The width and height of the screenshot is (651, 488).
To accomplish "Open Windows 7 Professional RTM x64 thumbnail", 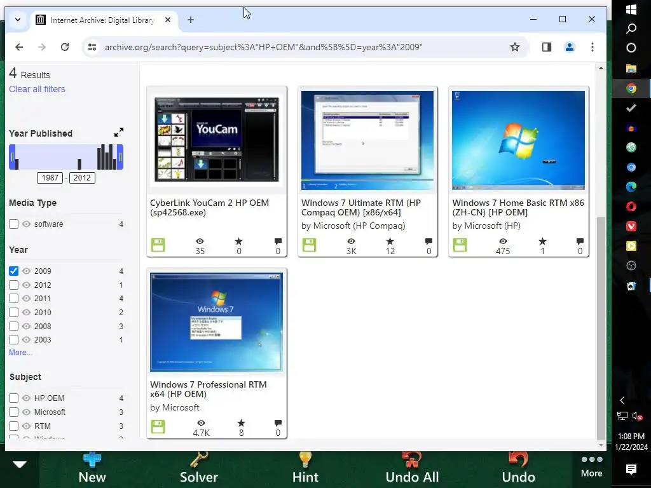I will click(216, 322).
